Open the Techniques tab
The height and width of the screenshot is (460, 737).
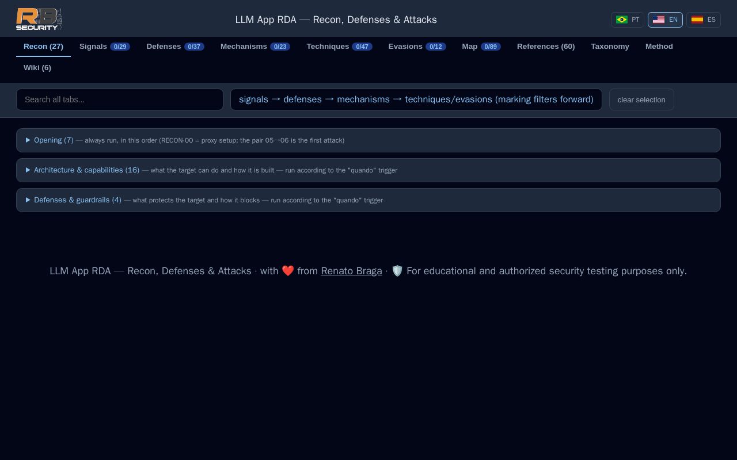pos(339,47)
